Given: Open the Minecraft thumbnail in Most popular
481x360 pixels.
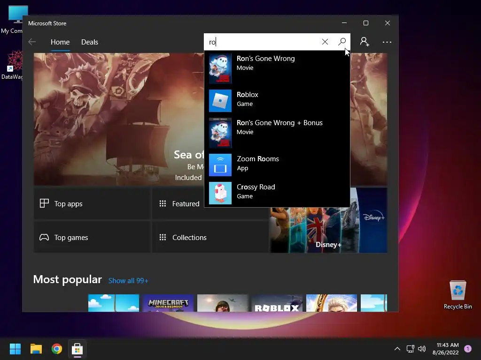Looking at the screenshot, I should [x=168, y=303].
